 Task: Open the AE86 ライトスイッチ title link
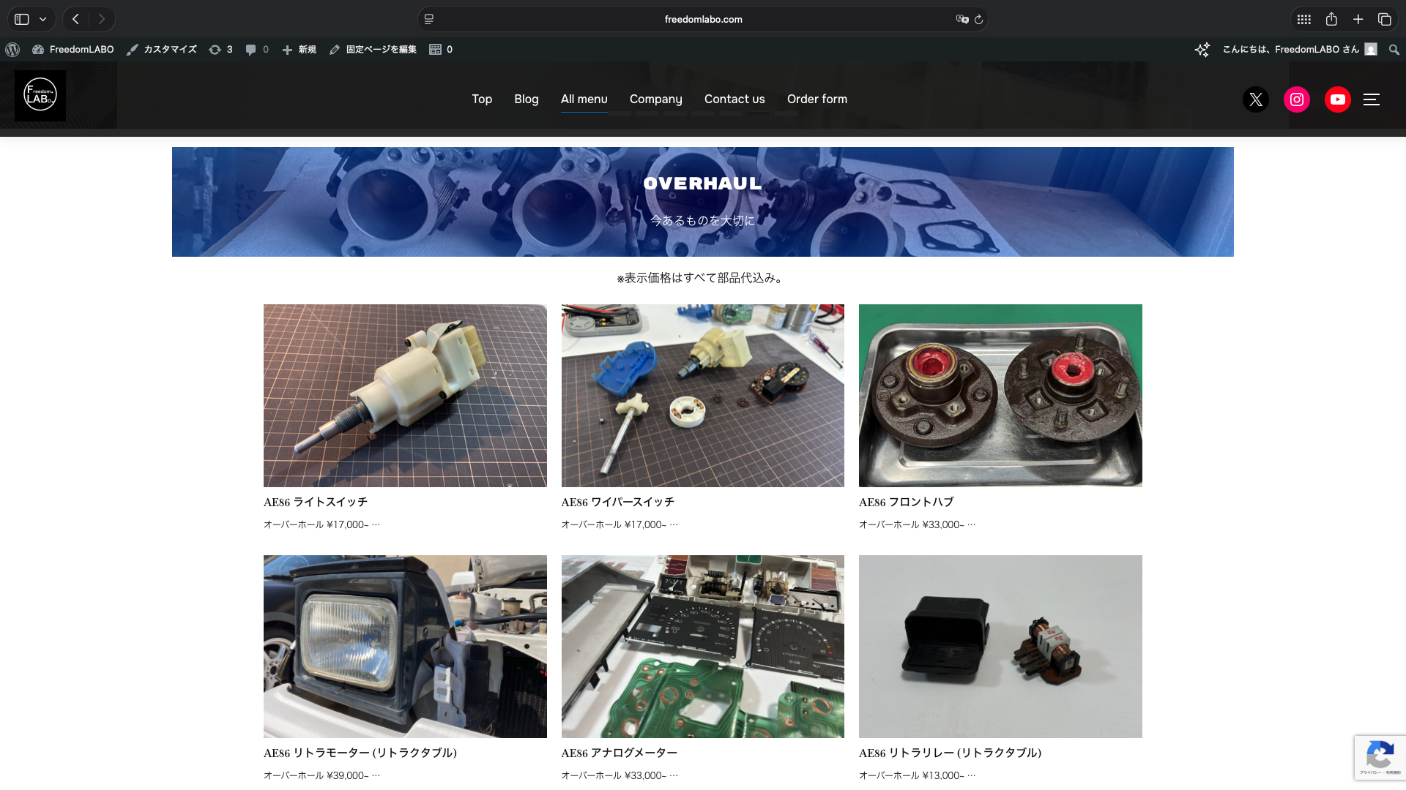pos(316,503)
